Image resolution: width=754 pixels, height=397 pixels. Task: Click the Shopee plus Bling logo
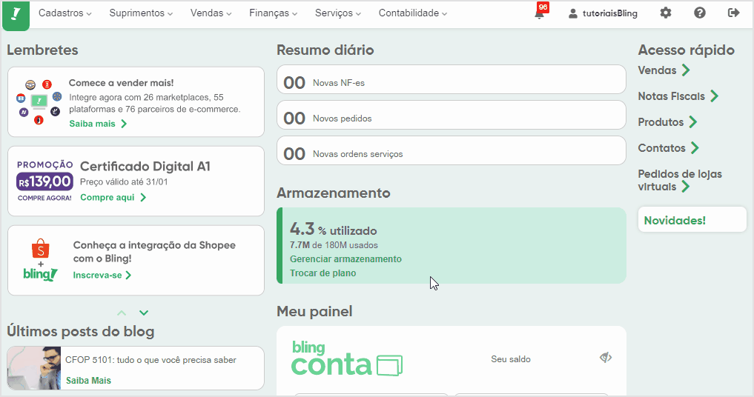click(x=40, y=260)
